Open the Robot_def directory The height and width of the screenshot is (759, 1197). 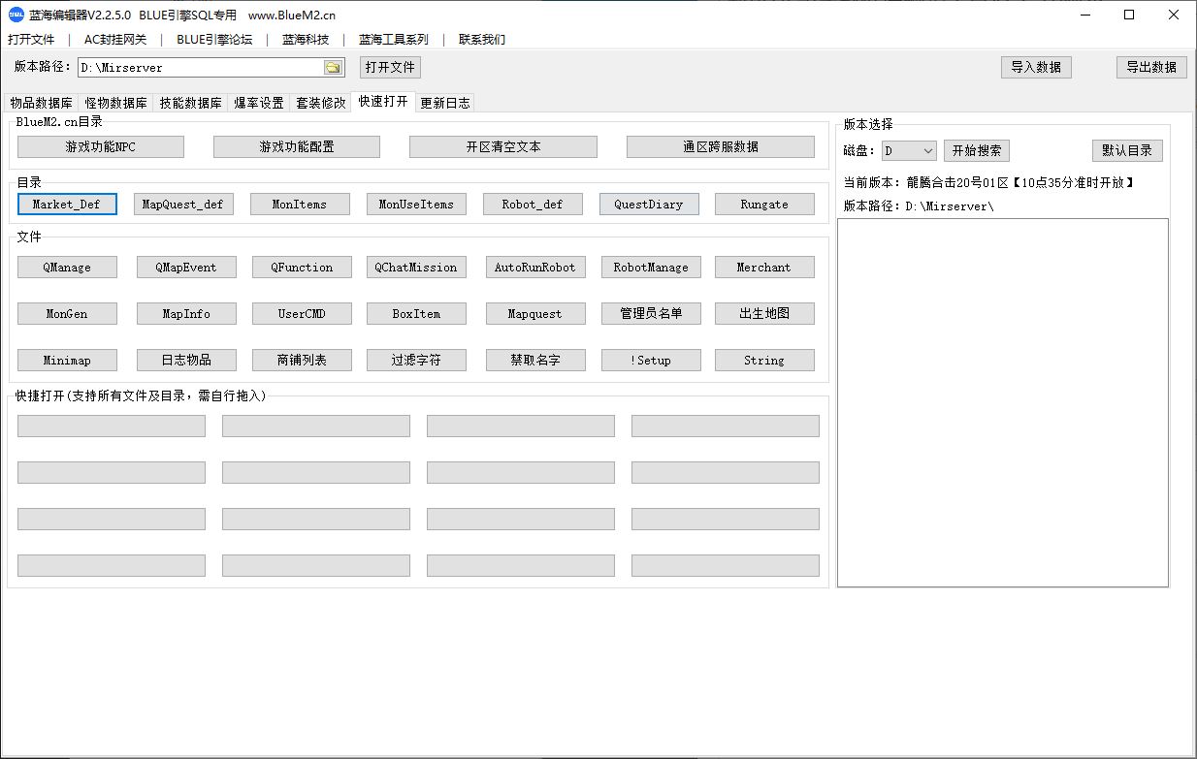[533, 204]
